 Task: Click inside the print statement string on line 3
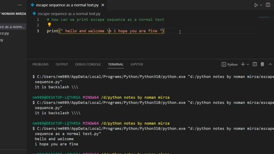(111, 31)
